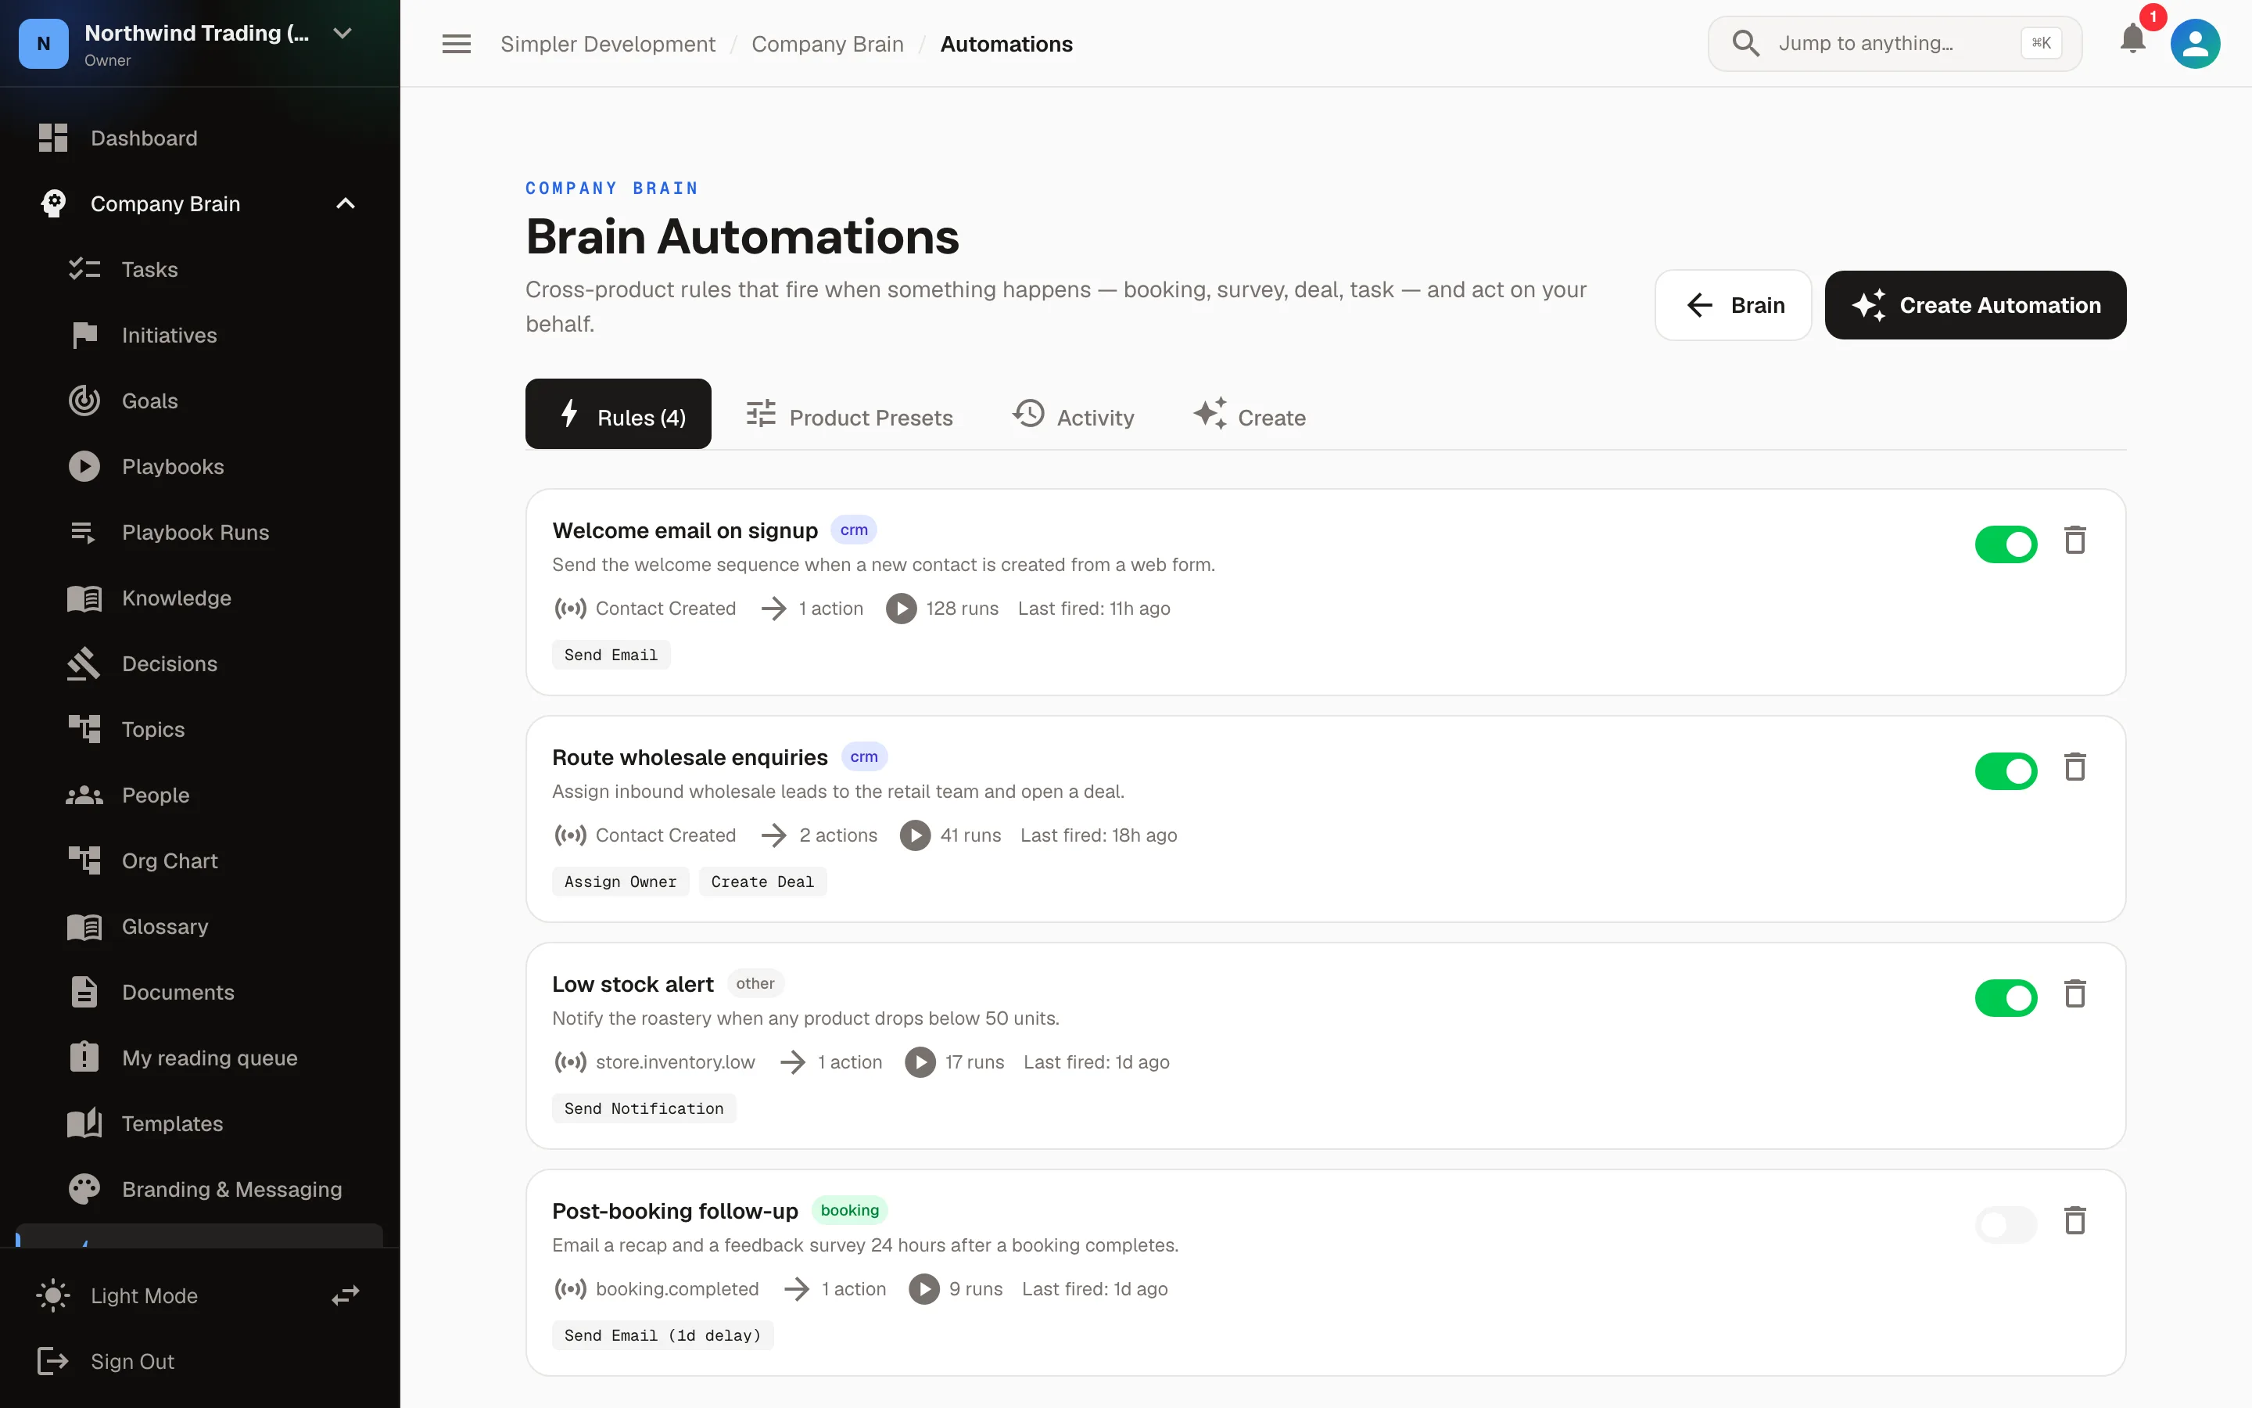Open the Dashboard sidebar icon
This screenshot has height=1408, width=2252.
[53, 138]
